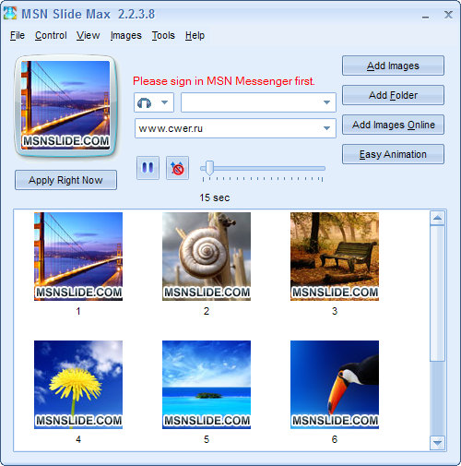The image size is (461, 466).
Task: Click Add Images Online button
Action: point(393,125)
